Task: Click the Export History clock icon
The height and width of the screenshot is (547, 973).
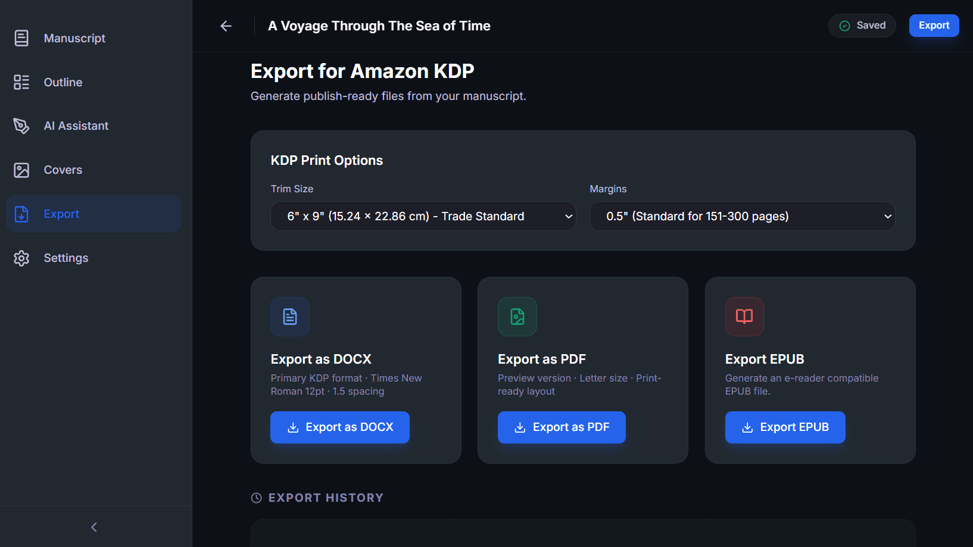Action: [x=257, y=498]
